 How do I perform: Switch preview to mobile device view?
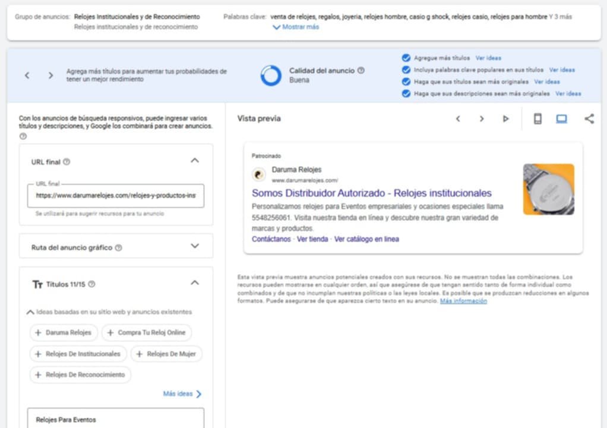[x=538, y=119]
